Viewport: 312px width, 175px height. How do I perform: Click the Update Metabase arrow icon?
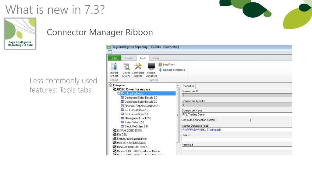(160, 70)
